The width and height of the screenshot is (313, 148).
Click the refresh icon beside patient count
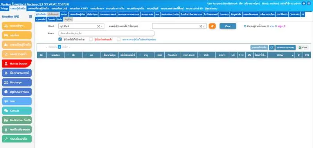coord(245,26)
